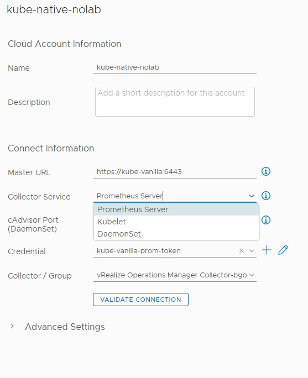Click the Collector Service info icon
308x378 pixels.
tap(266, 196)
